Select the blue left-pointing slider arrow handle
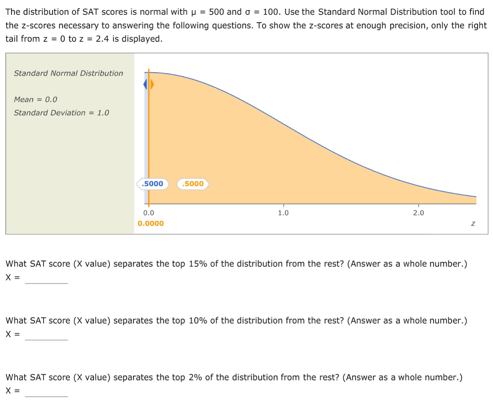 146,84
